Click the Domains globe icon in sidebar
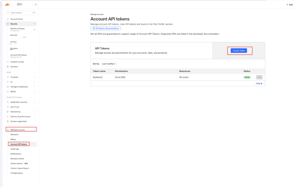 point(8,66)
